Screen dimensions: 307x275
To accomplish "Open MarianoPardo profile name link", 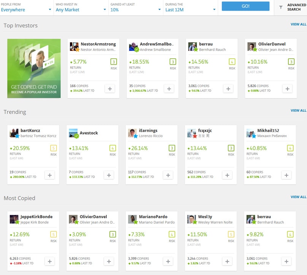I will coord(153,217).
